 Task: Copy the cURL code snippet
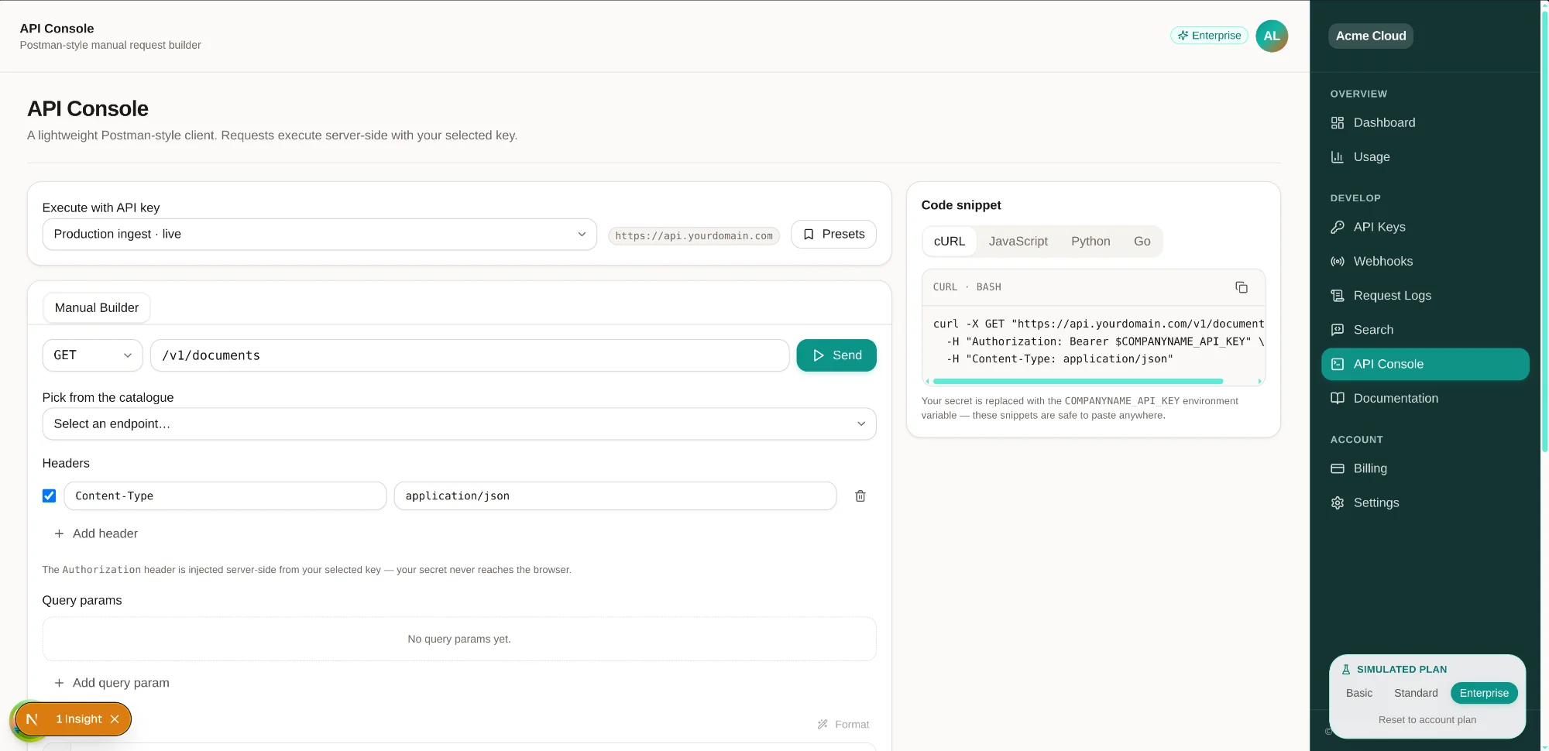tap(1242, 287)
